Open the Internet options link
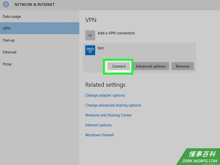This screenshot has width=220, height=165. (x=98, y=125)
